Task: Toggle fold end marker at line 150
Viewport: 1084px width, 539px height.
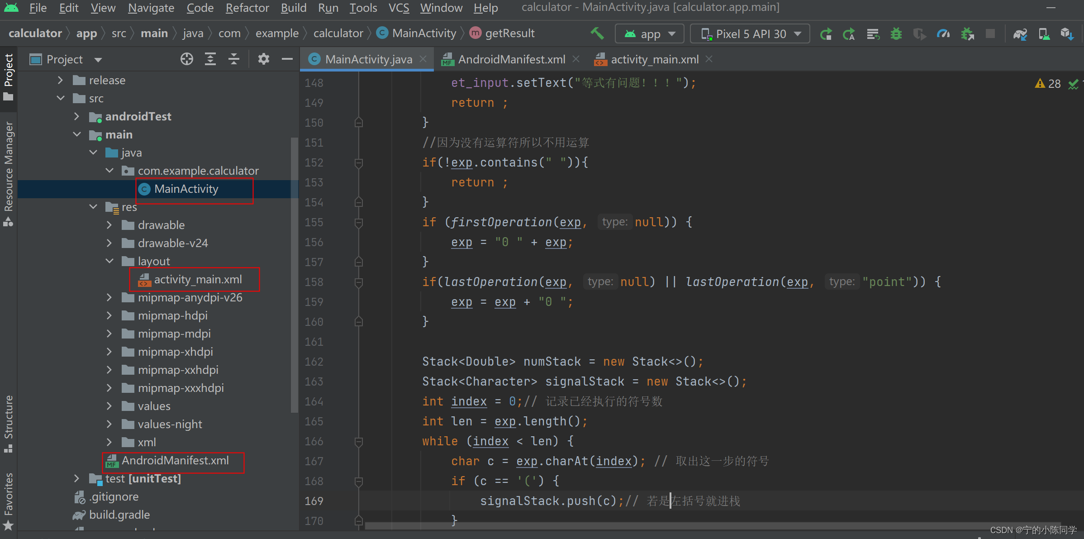Action: 359,123
